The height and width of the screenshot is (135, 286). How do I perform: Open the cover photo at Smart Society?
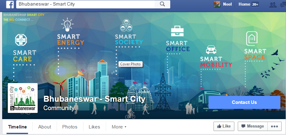pos(129,42)
